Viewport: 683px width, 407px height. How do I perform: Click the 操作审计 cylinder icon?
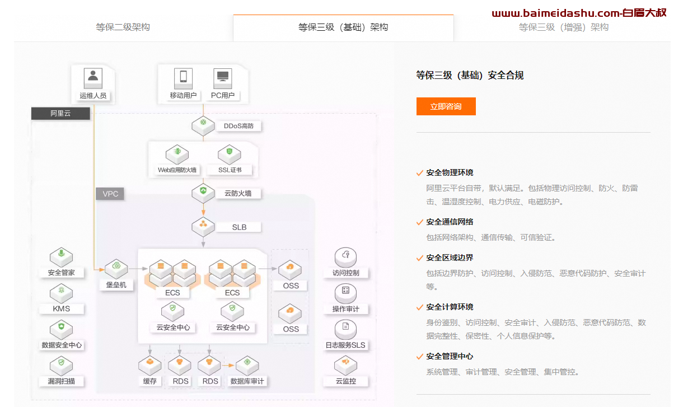346,293
